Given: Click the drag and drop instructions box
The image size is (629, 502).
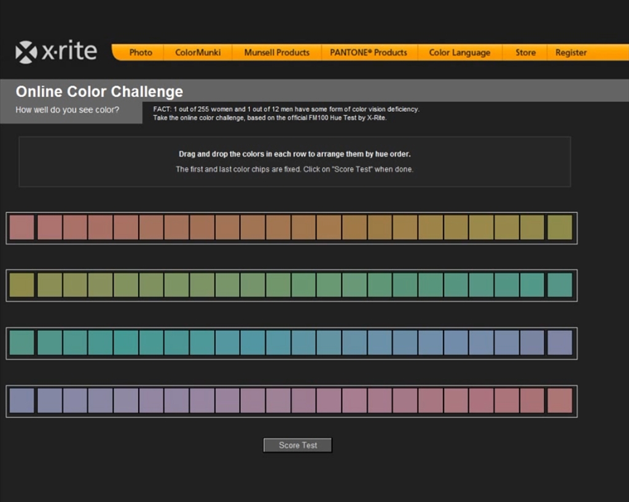Looking at the screenshot, I should [x=294, y=161].
